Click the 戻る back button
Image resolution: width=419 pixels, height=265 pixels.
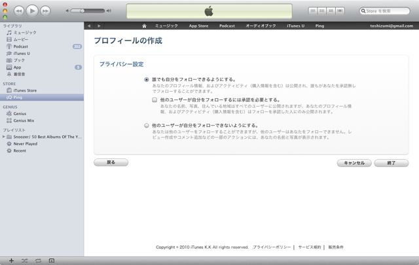(111, 162)
